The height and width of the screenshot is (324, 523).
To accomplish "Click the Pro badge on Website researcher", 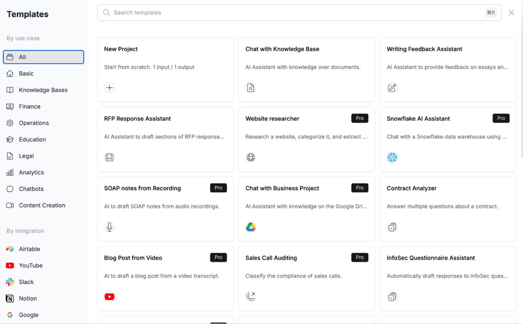I will [x=359, y=118].
